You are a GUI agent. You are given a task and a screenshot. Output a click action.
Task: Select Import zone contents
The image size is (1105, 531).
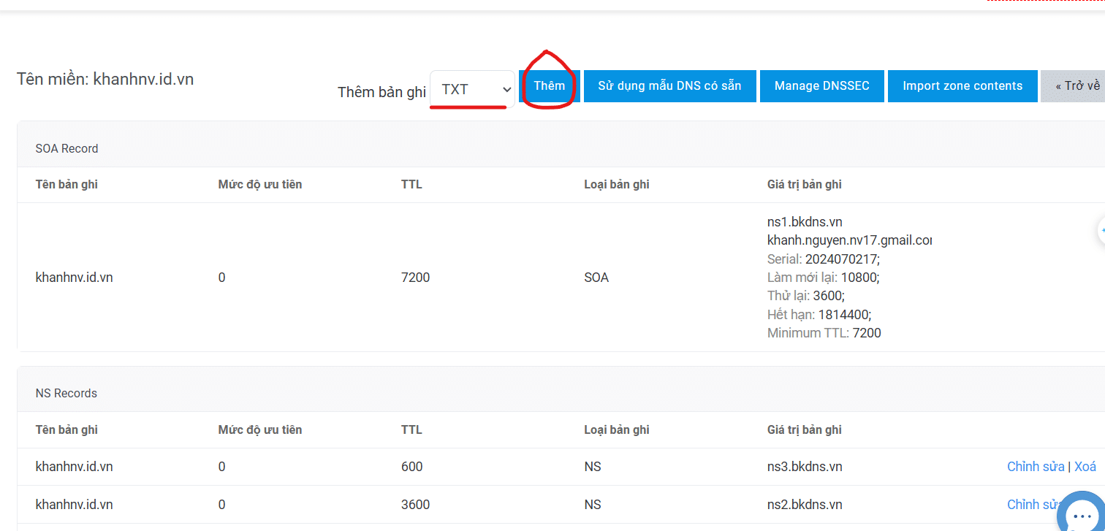[962, 85]
